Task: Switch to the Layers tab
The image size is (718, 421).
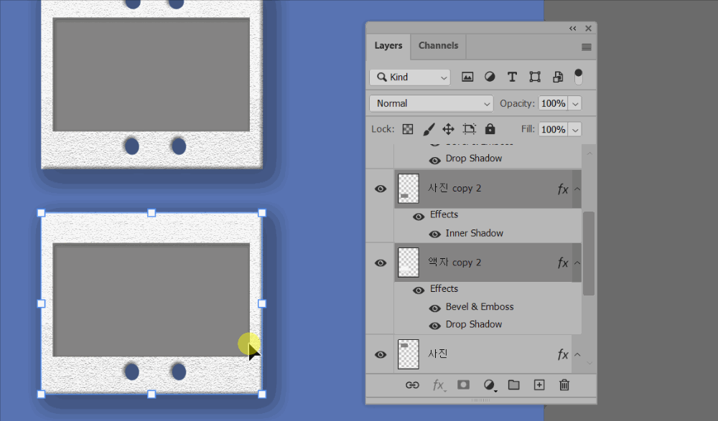Action: coord(388,46)
